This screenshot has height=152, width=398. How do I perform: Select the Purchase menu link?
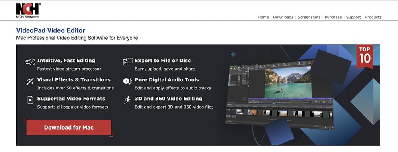click(x=333, y=17)
